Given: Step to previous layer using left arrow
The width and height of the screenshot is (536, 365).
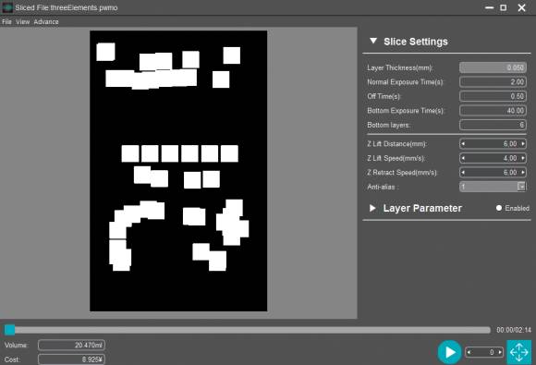Looking at the screenshot, I should click(469, 352).
